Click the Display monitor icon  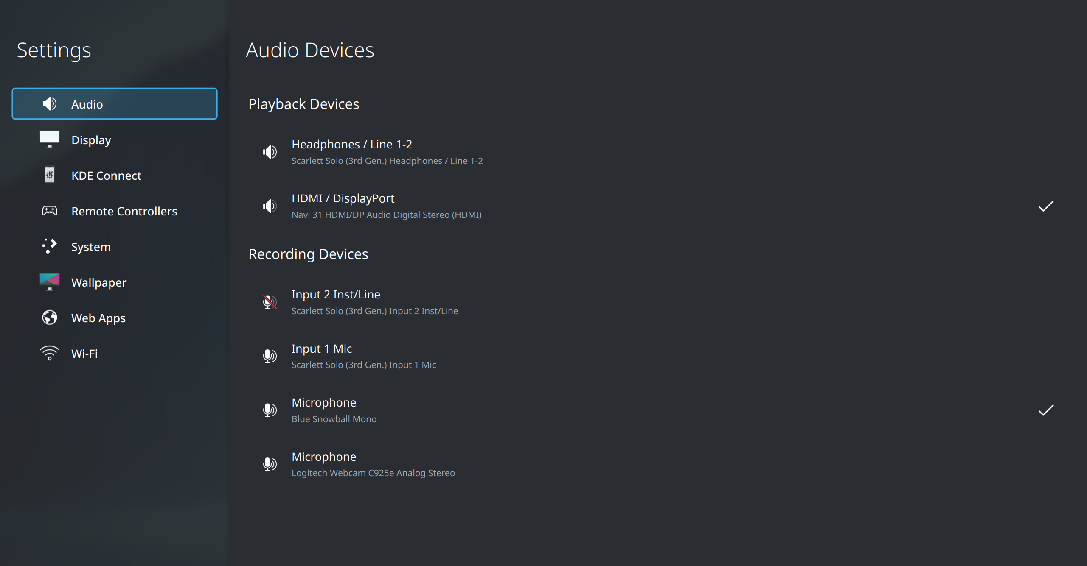[x=50, y=139]
